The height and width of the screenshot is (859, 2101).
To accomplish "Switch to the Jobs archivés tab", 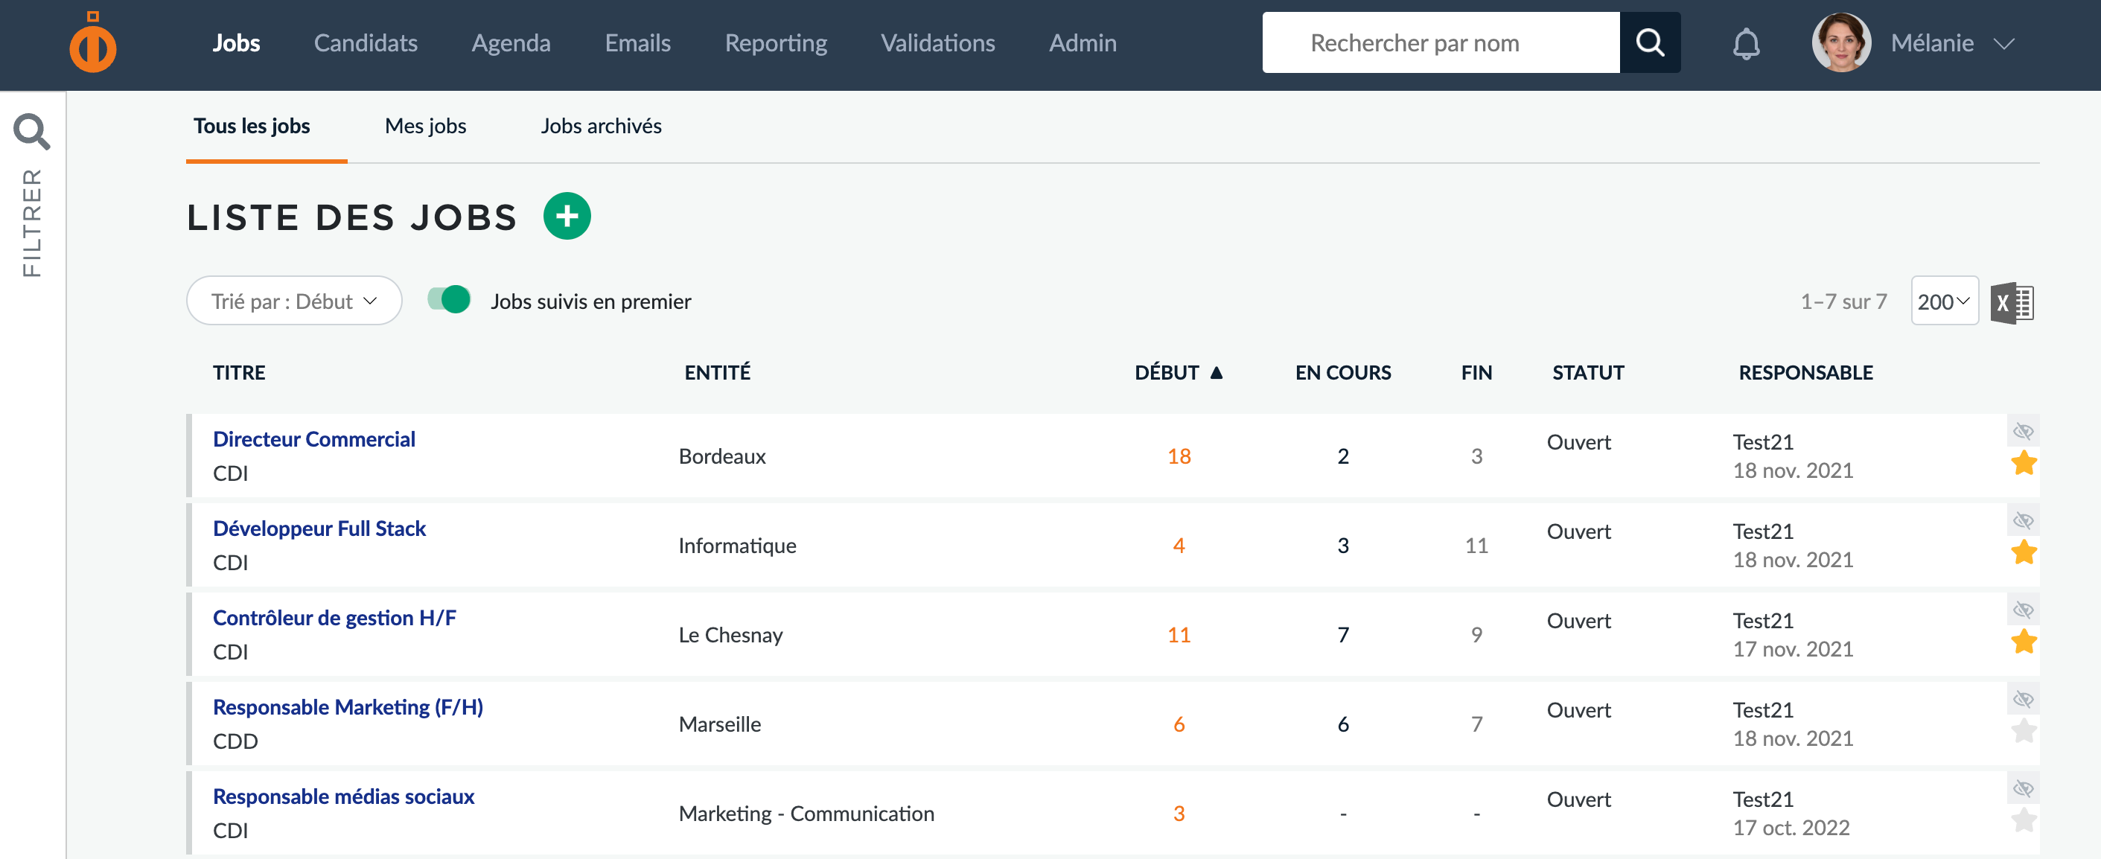I will point(600,127).
